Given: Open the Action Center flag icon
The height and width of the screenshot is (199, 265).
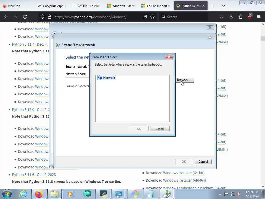Looking at the screenshot, I should [x=226, y=194].
